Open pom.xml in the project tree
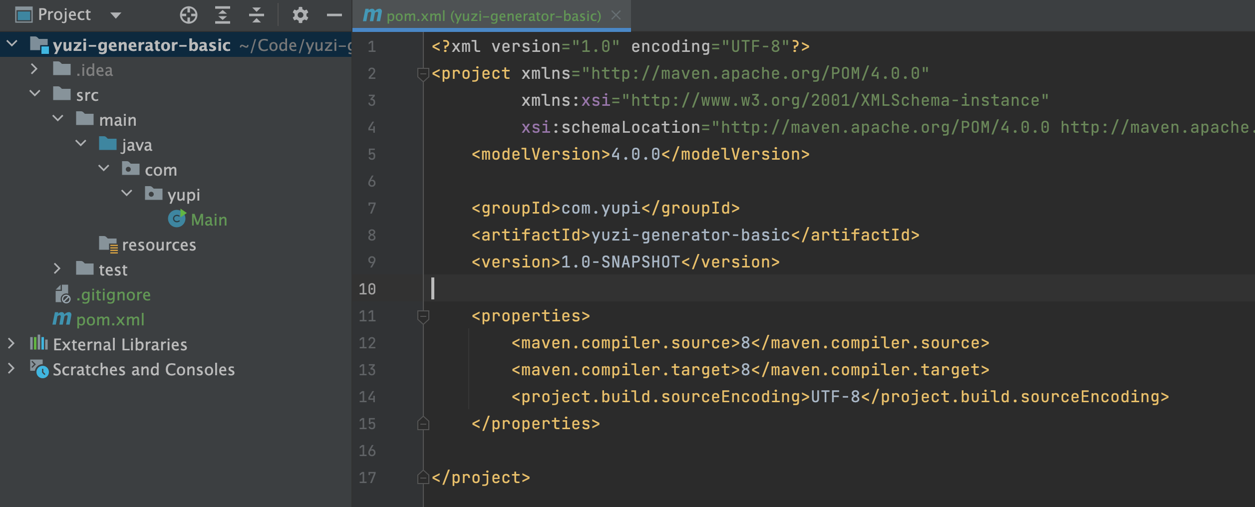Viewport: 1255px width, 507px height. point(110,320)
